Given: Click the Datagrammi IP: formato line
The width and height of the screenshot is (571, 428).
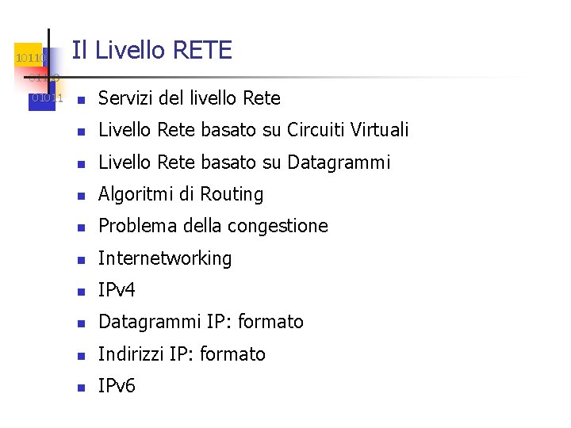Looking at the screenshot, I should [x=201, y=322].
